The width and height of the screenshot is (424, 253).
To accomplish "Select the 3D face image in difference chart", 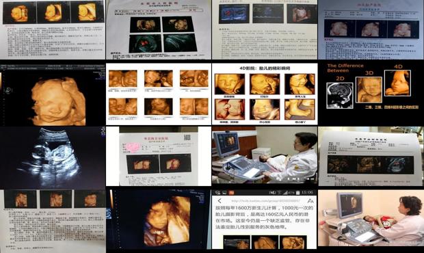I will (x=369, y=90).
